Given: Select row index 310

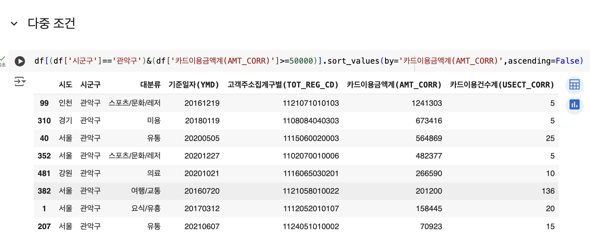Looking at the screenshot, I should pyautogui.click(x=44, y=121).
